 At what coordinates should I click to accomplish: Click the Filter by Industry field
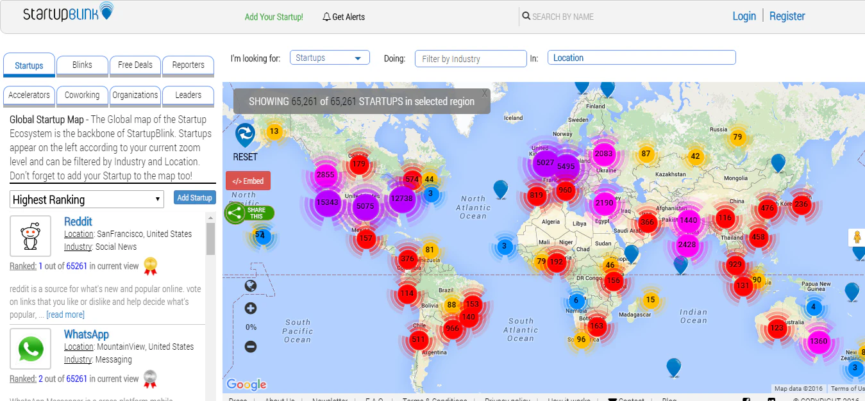471,59
